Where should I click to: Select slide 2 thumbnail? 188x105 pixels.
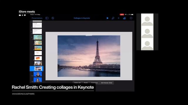(x=37, y=25)
